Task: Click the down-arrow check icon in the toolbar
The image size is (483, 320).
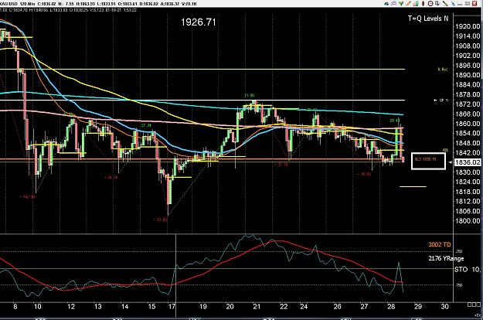Action: [437, 3]
